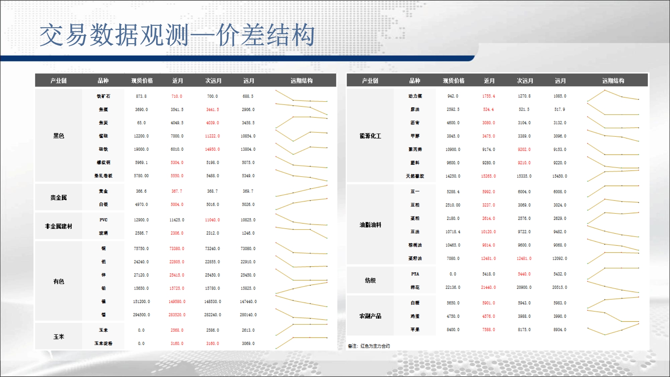Viewport: 670px width, 377px height.
Task: Click the 次远月 header above the 能源化工 table
Action: pos(525,80)
